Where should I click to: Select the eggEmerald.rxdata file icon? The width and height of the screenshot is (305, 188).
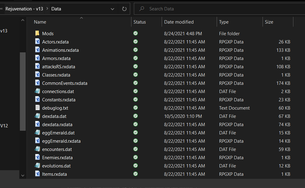point(37,141)
